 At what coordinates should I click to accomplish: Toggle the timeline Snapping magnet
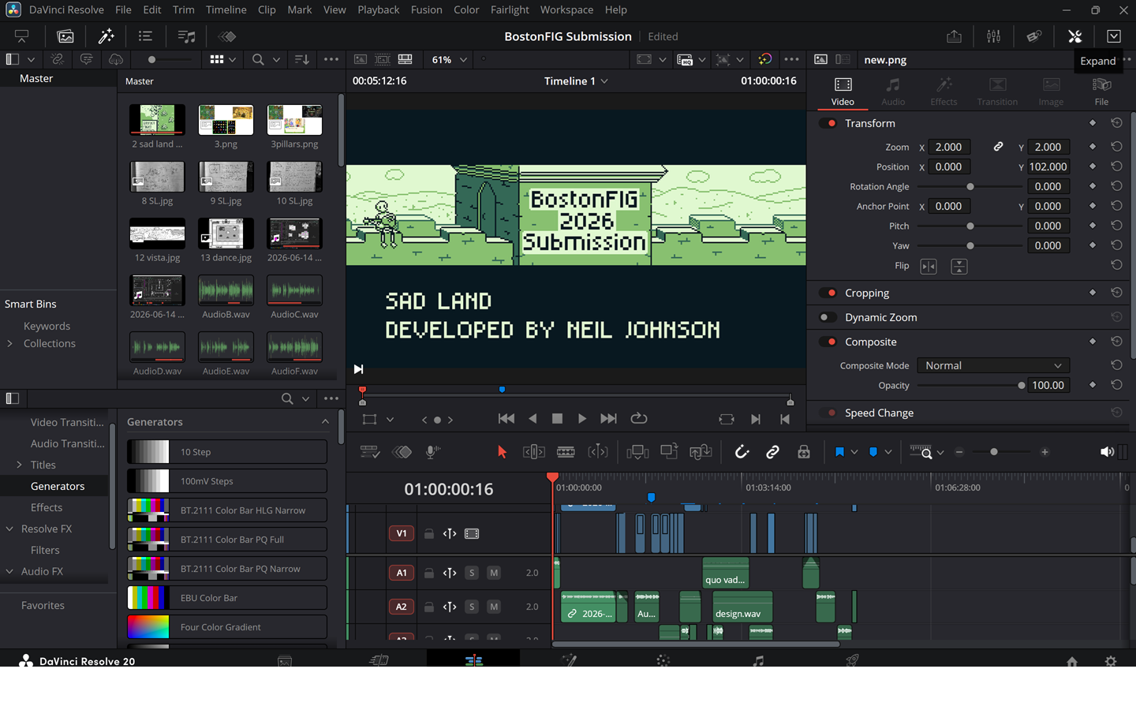point(742,452)
